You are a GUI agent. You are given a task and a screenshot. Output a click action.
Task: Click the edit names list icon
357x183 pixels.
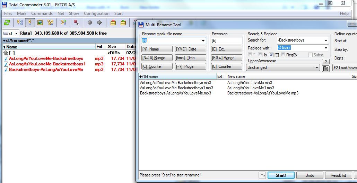click(325, 68)
